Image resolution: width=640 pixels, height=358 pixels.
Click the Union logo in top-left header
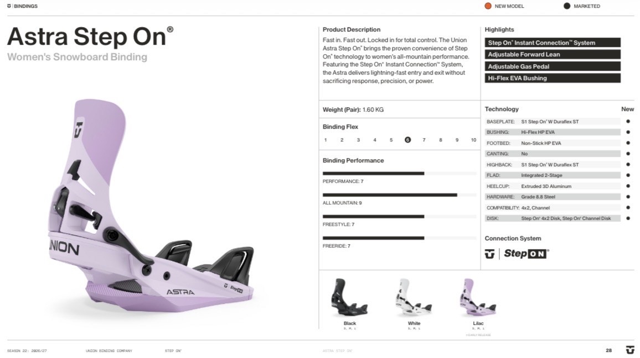[x=8, y=6]
